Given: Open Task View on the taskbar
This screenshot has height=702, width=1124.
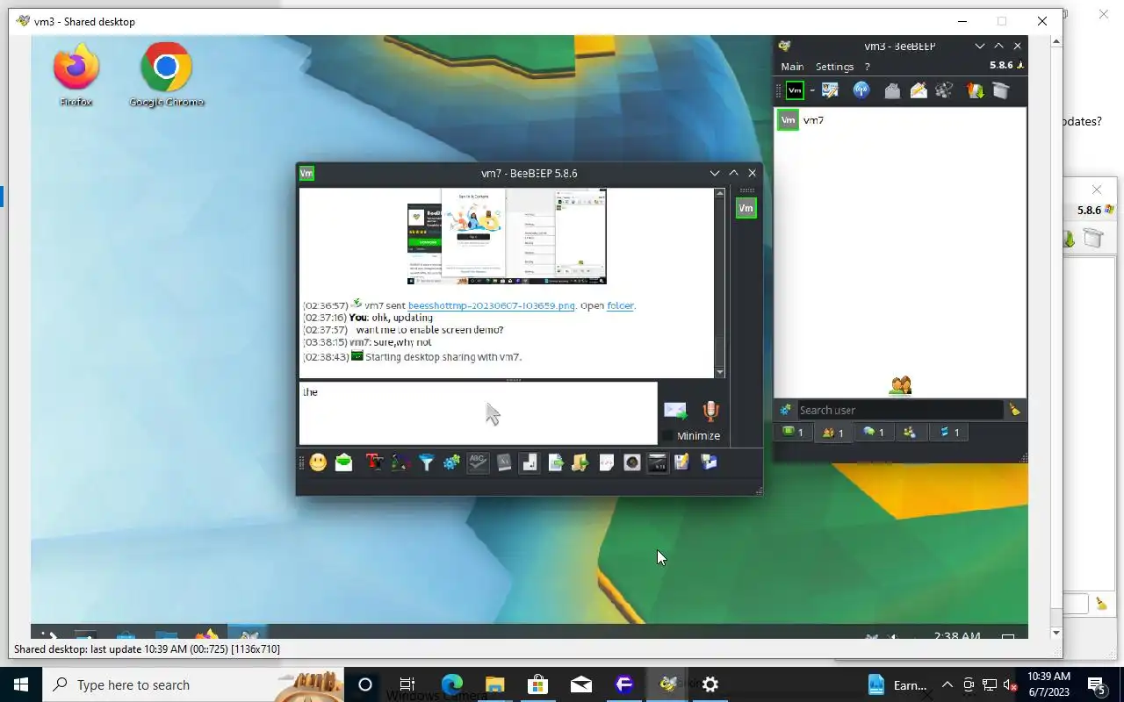Looking at the screenshot, I should click(407, 684).
